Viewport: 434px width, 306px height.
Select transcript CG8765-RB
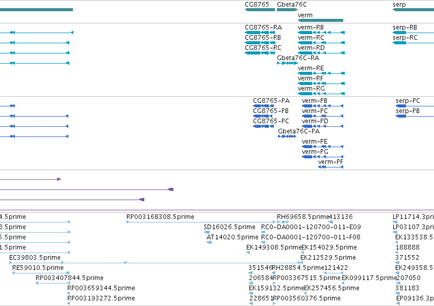[x=263, y=38]
